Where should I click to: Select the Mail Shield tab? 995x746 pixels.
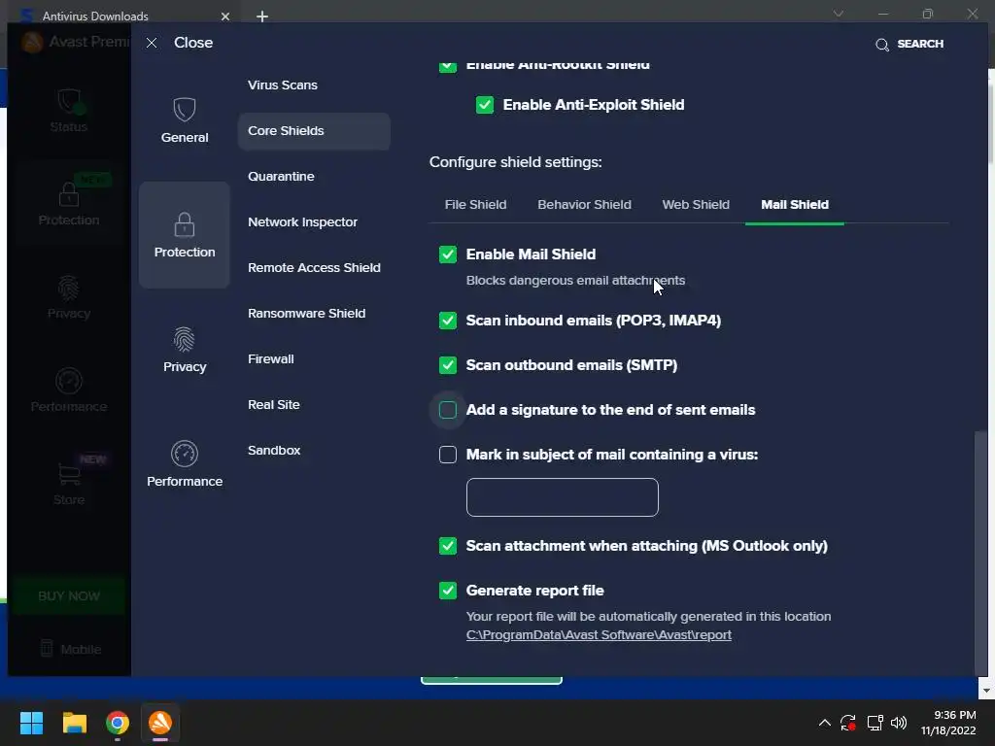795,204
